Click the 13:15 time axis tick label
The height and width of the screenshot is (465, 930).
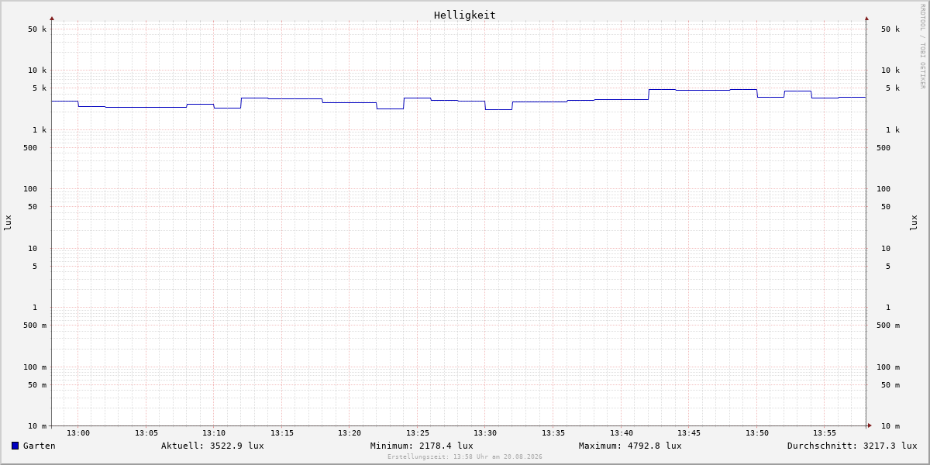pos(282,433)
